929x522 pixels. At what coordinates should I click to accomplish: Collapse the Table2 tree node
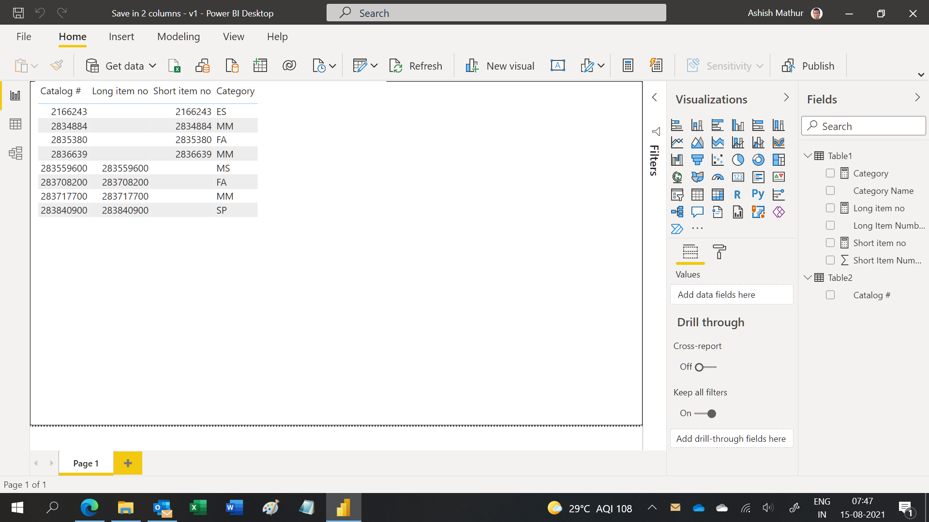point(807,277)
